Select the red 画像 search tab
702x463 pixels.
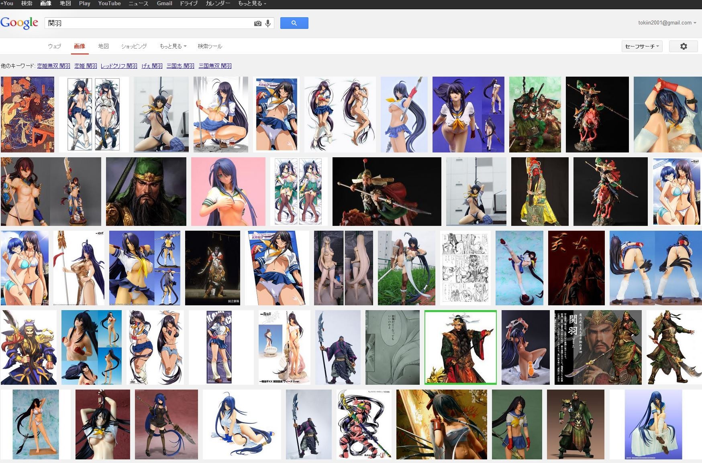click(x=80, y=46)
